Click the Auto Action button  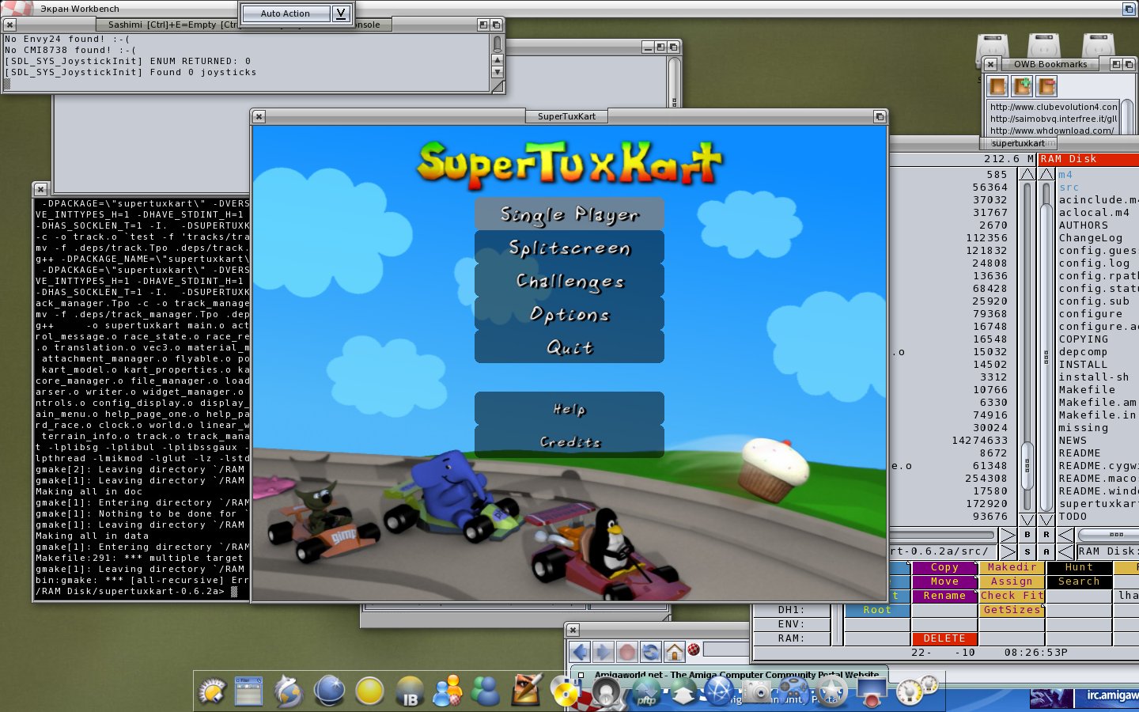(286, 13)
